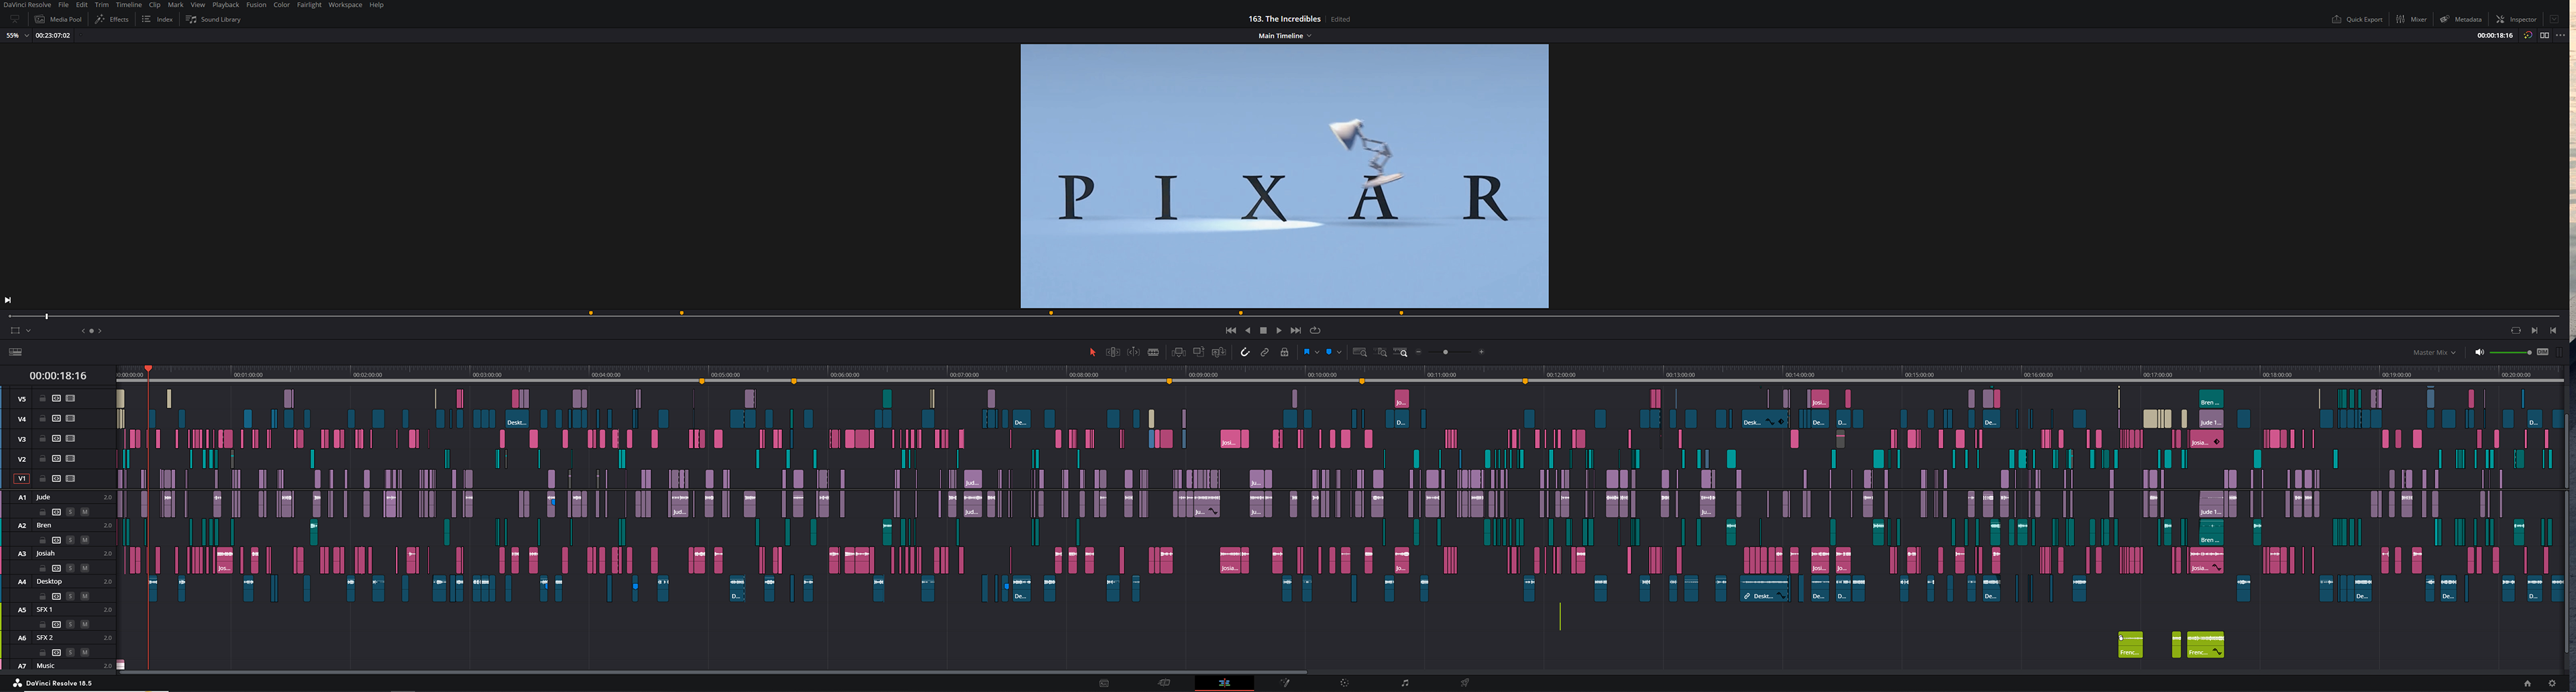The width and height of the screenshot is (2576, 692).
Task: Mute track A1 Jude
Action: click(x=84, y=512)
